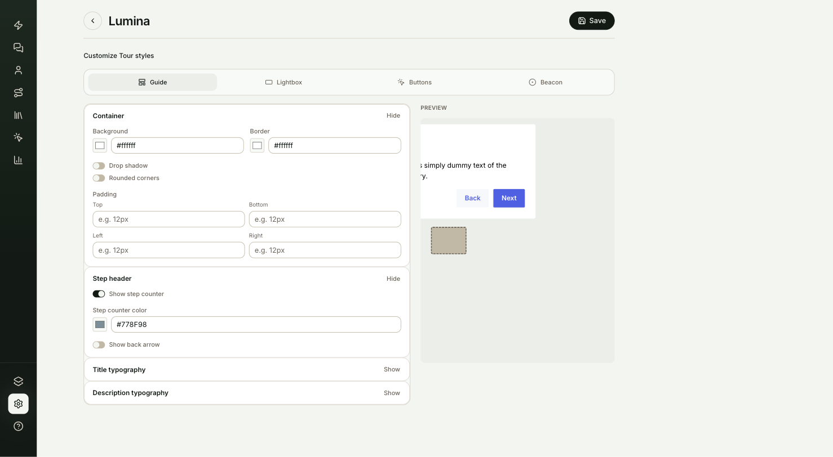Expand Description typography section with Show
The image size is (833, 457).
click(392, 393)
